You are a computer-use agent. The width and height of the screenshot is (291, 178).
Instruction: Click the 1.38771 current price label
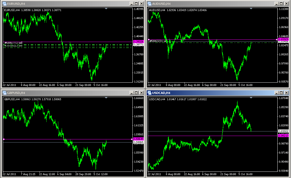tap(139, 45)
